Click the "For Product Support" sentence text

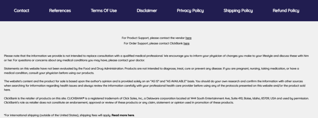point(153,38)
